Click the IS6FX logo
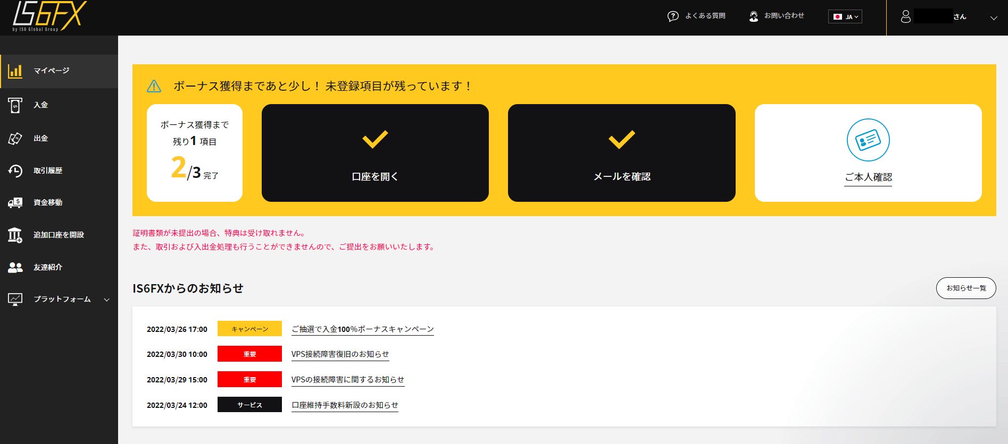Screen dimensions: 1008x444 pos(49,16)
